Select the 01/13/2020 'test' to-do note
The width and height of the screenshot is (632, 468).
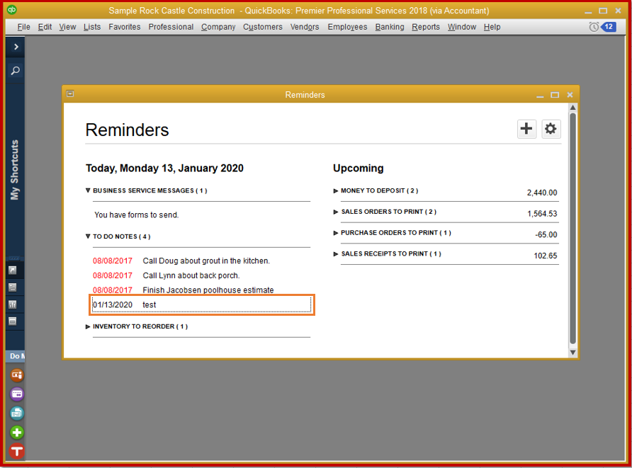(x=201, y=305)
